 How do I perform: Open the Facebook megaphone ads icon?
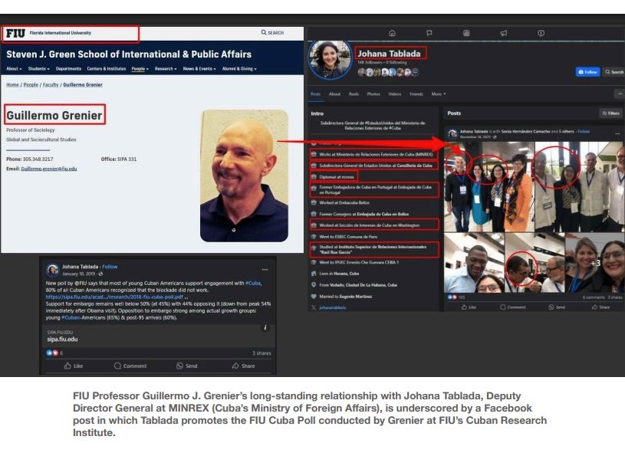pyautogui.click(x=503, y=33)
